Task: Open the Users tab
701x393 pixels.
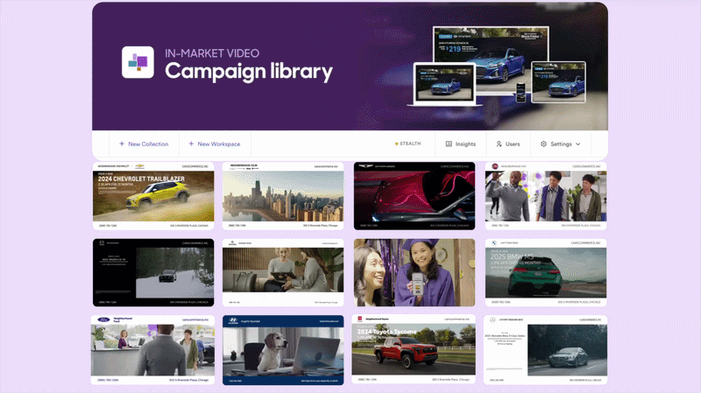Action: 508,144
